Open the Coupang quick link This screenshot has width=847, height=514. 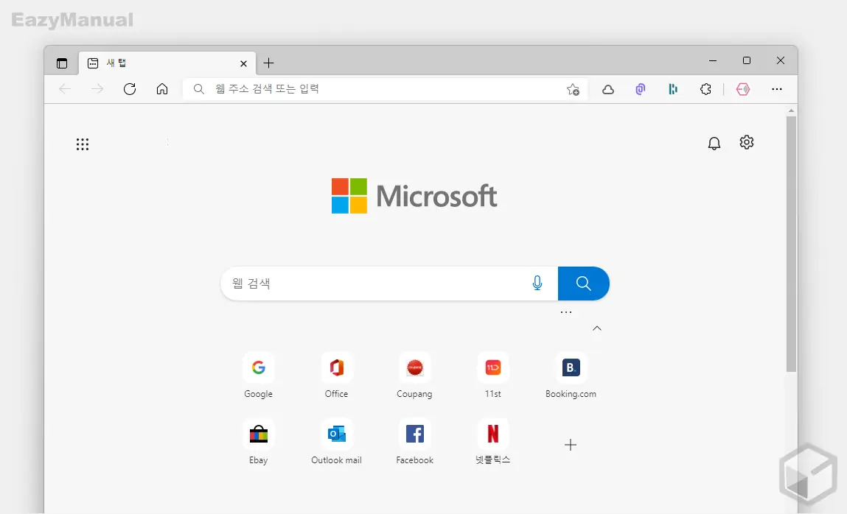pos(415,376)
